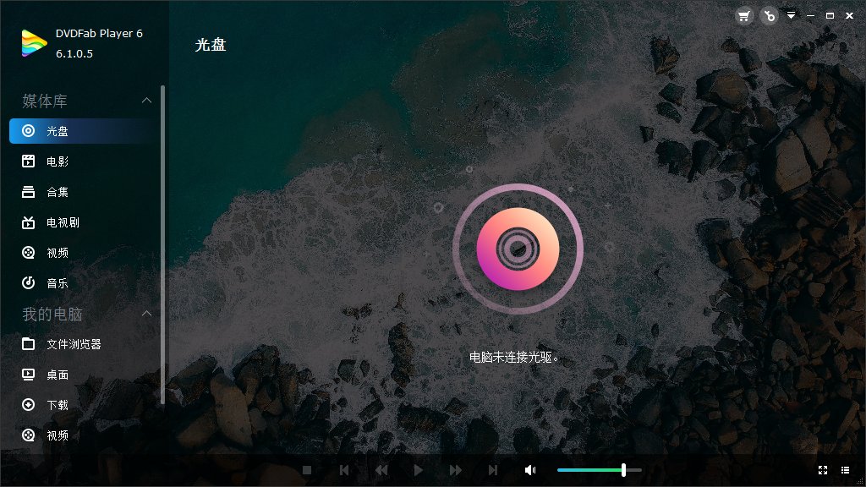Collapse the 媒体库 (Media Library) section
866x487 pixels.
[x=148, y=101]
